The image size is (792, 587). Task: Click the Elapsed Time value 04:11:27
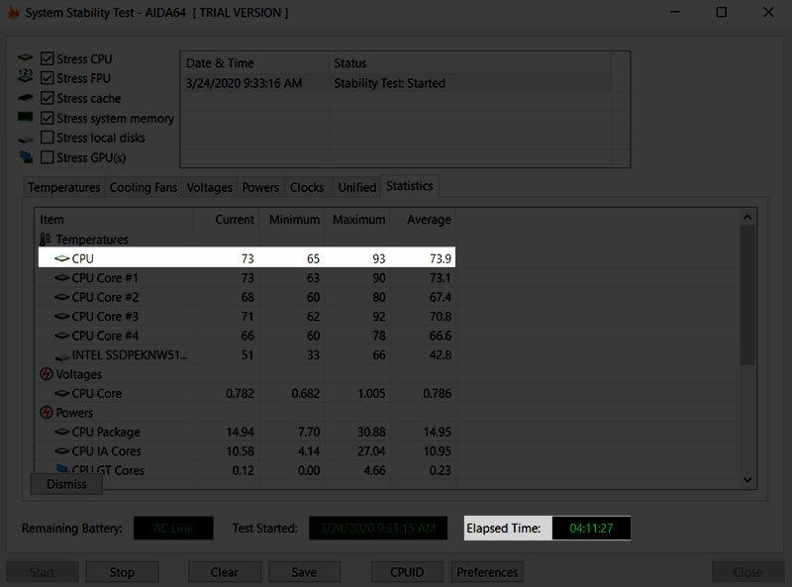tap(591, 529)
